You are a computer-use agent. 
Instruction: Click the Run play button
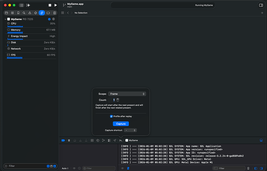[x=56, y=5]
